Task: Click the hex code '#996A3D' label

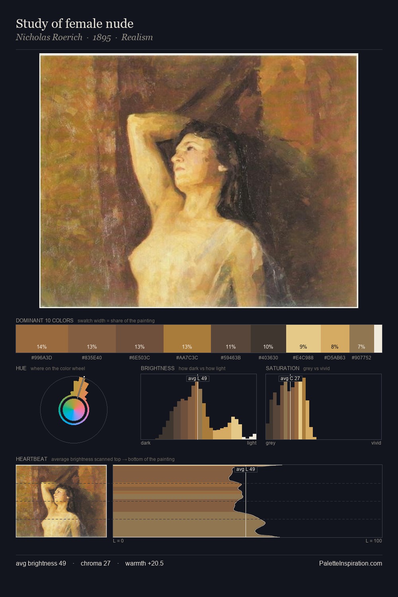Action: point(42,358)
